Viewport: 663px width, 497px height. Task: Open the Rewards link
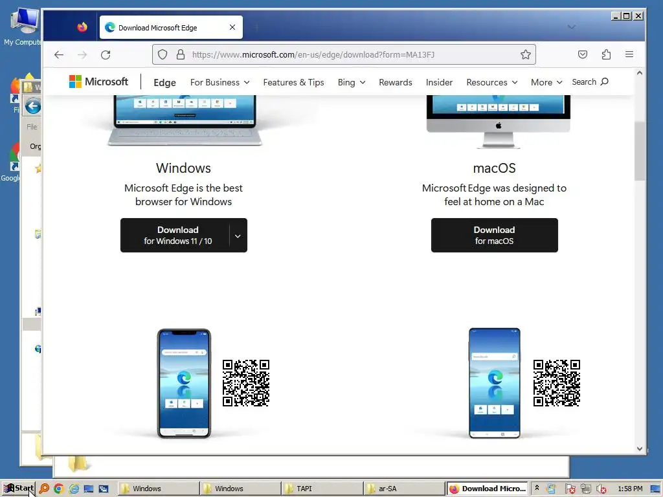tap(396, 82)
